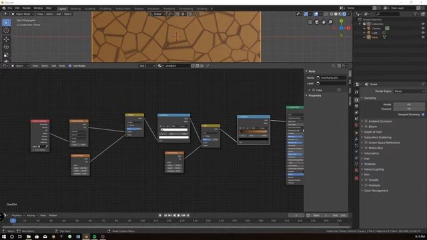The image size is (427, 240).
Task: Open the timeline Playback menu
Action: point(18,215)
